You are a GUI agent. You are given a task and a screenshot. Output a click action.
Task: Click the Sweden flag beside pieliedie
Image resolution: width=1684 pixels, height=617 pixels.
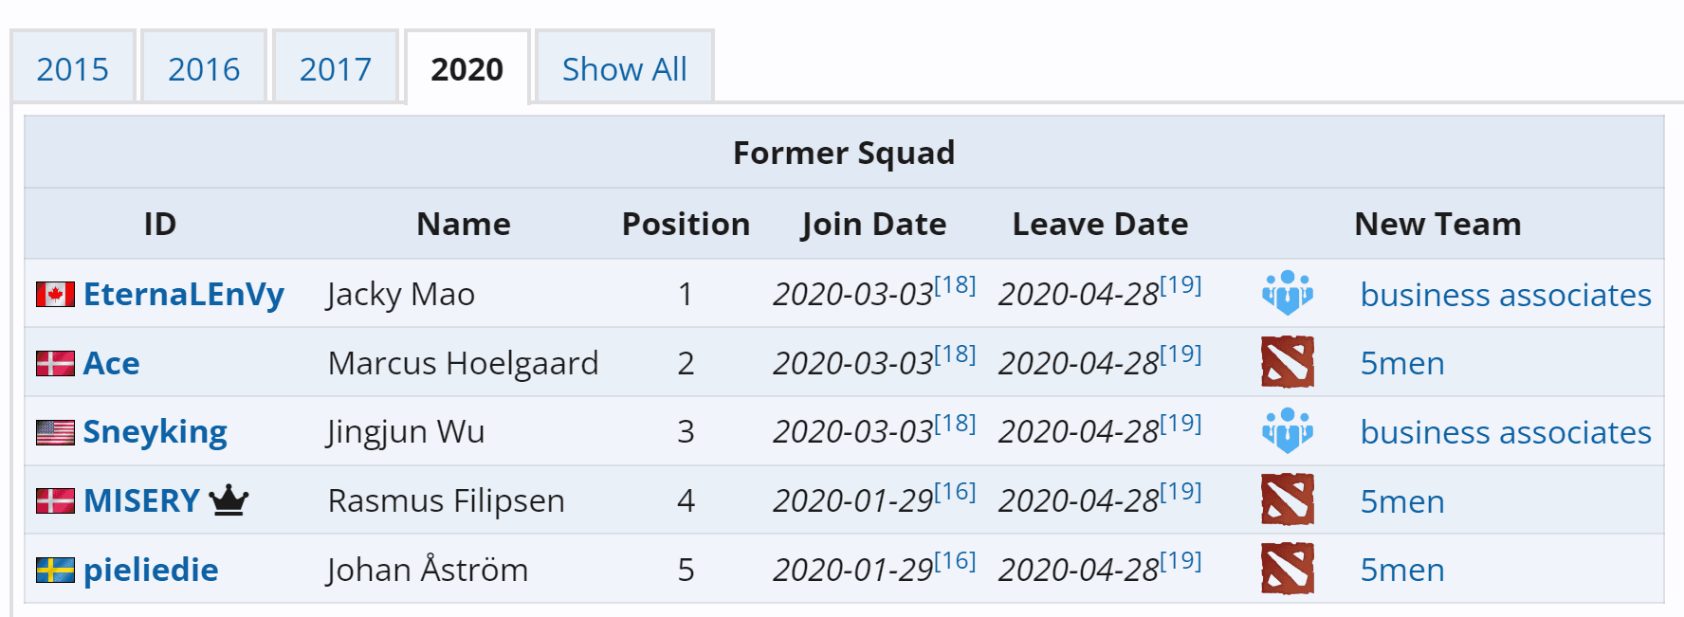point(55,570)
